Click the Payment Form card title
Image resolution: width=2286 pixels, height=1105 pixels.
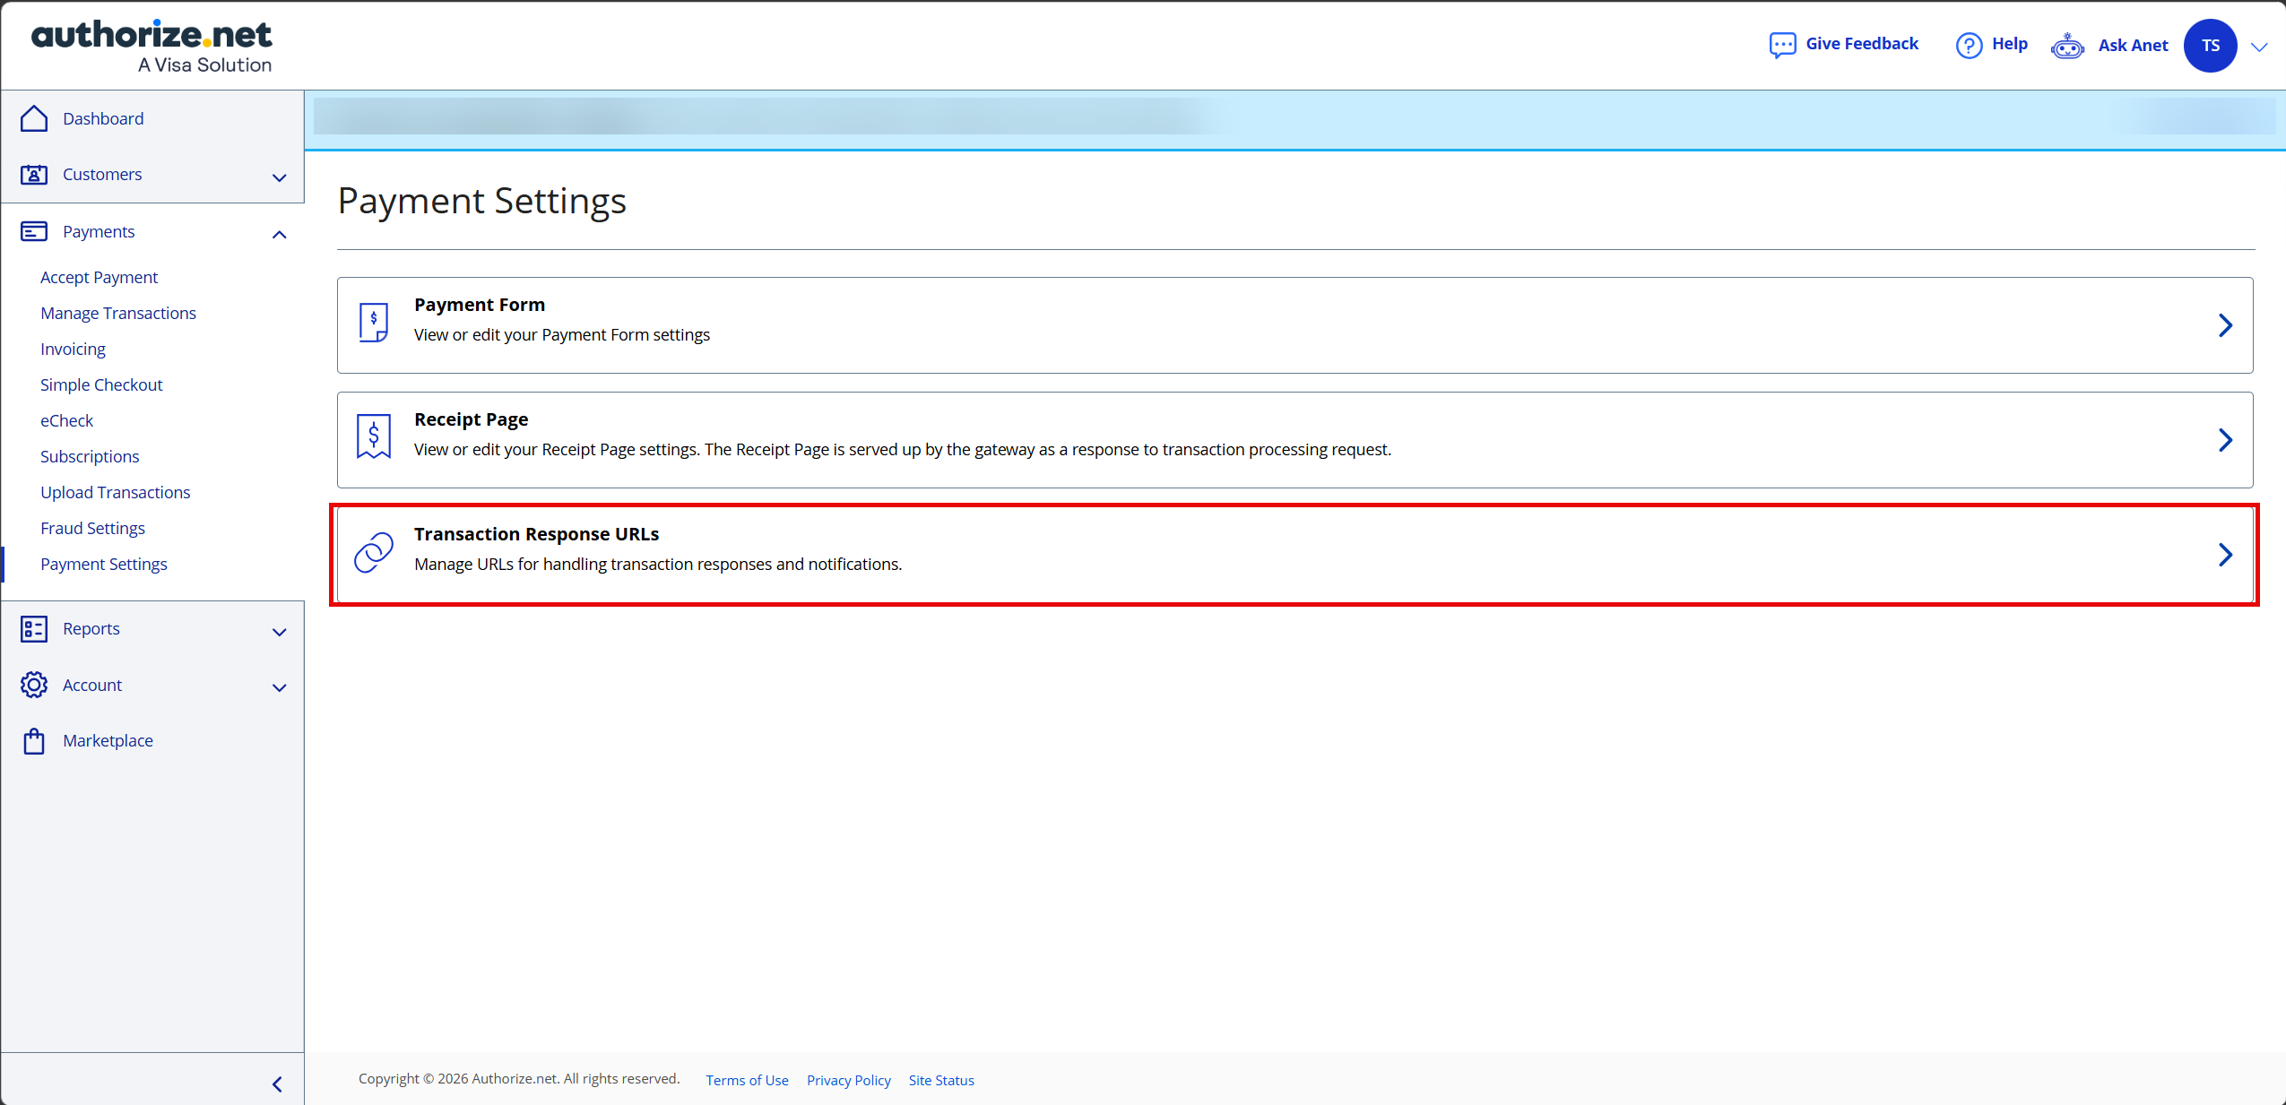480,305
